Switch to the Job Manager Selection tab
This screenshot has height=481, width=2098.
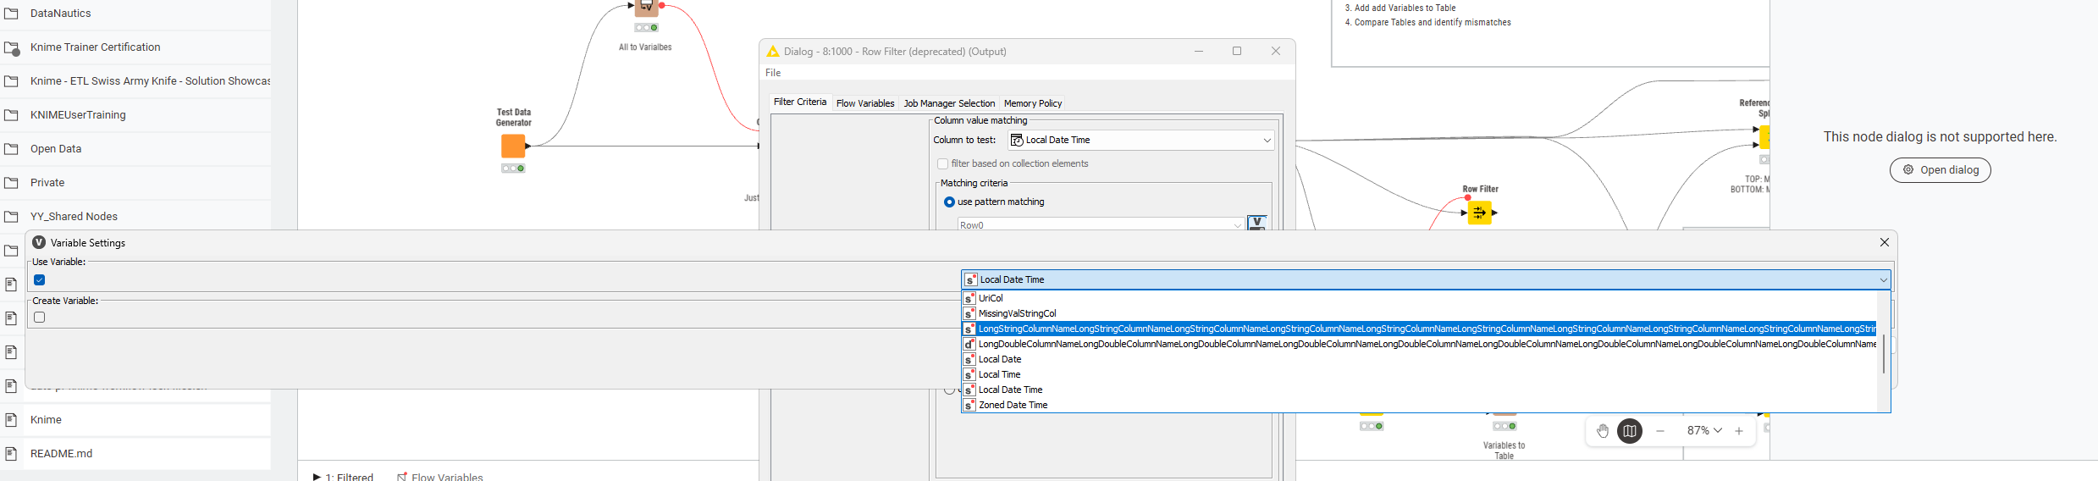(x=949, y=103)
